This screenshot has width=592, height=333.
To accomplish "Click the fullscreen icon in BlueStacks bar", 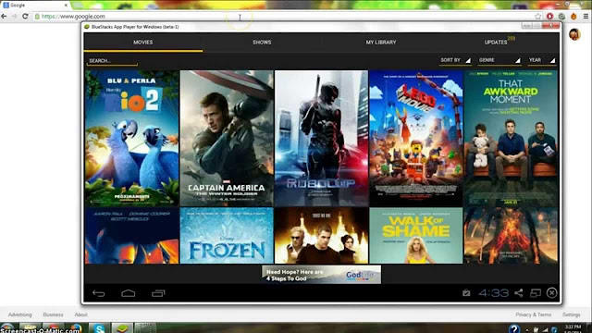I will (x=536, y=293).
